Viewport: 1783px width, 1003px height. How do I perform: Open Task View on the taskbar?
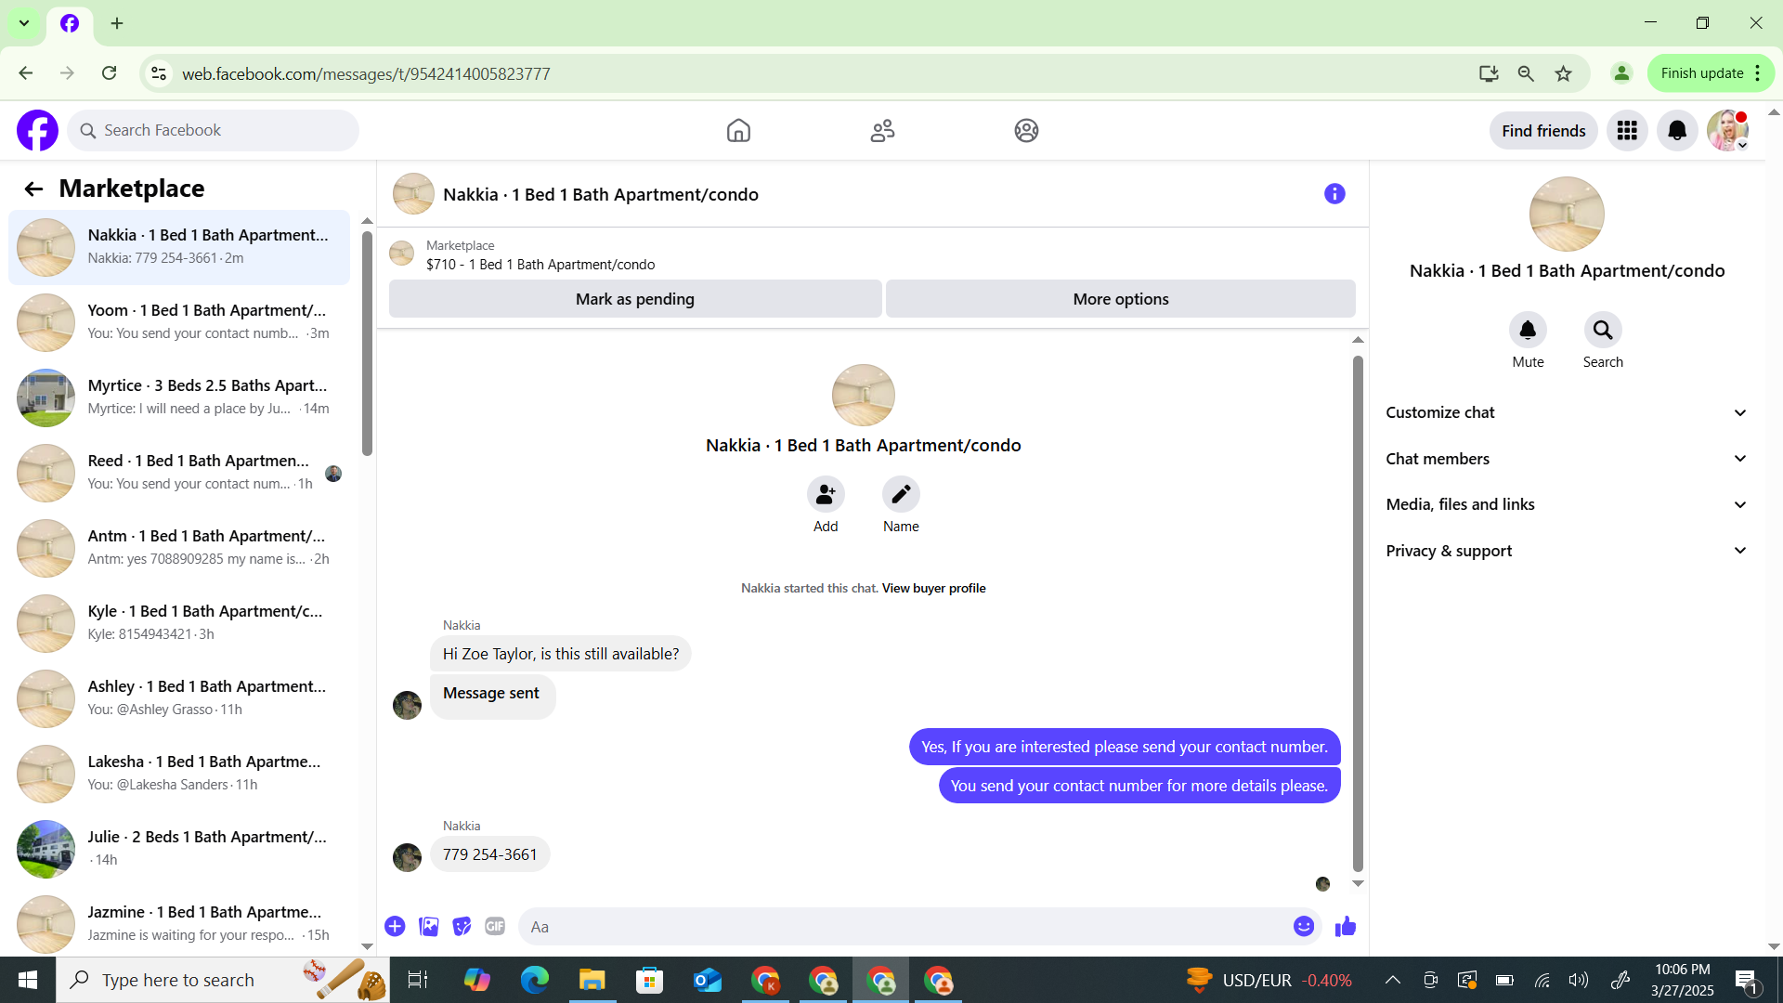(418, 981)
